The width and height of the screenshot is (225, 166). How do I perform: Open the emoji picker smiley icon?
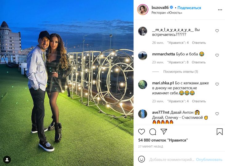[x=141, y=159]
